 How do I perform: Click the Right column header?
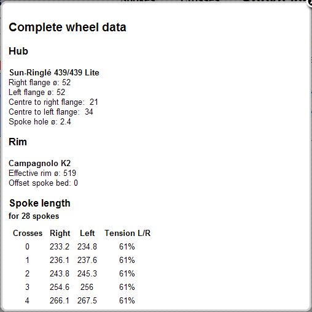[x=60, y=233]
